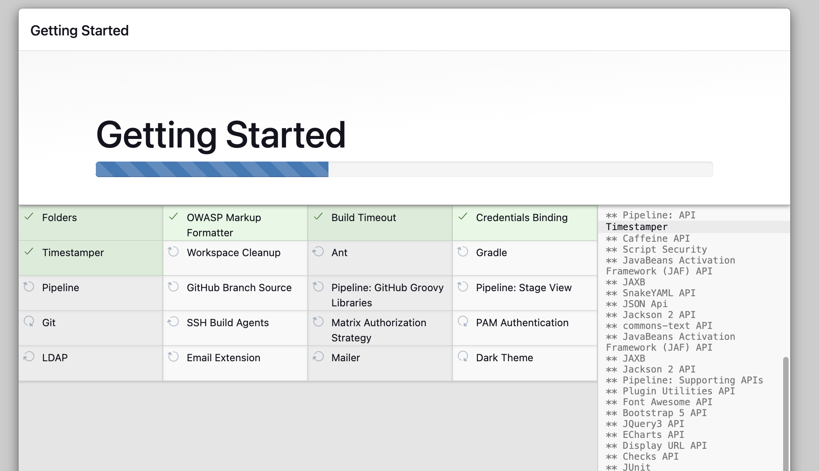
Task: Click the checkmark icon beside OWASP Markup Formatter
Action: point(173,217)
